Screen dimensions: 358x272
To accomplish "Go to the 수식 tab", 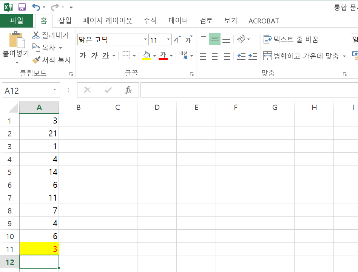I will point(150,21).
